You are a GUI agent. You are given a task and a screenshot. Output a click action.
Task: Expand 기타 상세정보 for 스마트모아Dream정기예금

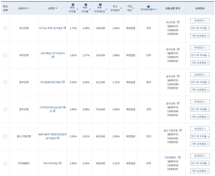200,117
